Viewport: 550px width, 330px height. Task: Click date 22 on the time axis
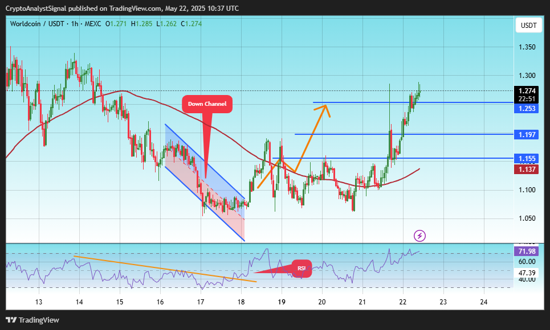coord(403,302)
